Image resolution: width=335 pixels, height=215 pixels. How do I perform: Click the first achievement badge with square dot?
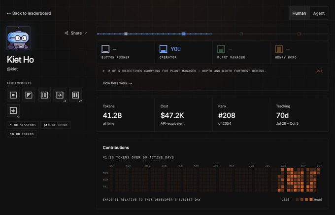[x=13, y=95]
